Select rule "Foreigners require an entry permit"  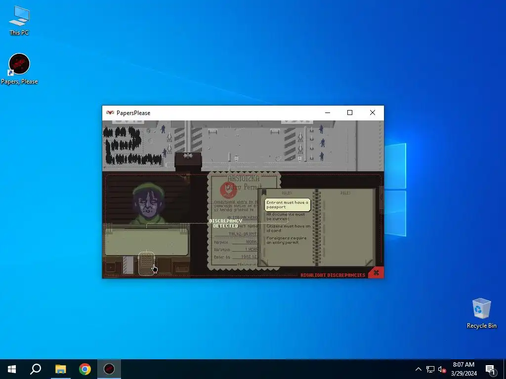(287, 240)
